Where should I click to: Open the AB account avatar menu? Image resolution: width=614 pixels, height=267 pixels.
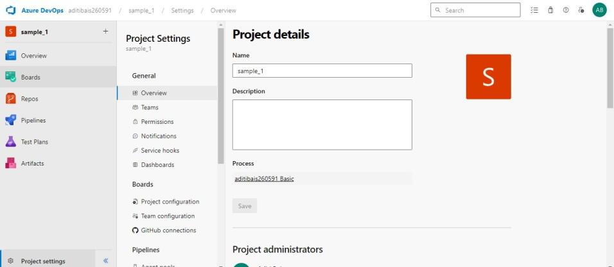click(599, 10)
